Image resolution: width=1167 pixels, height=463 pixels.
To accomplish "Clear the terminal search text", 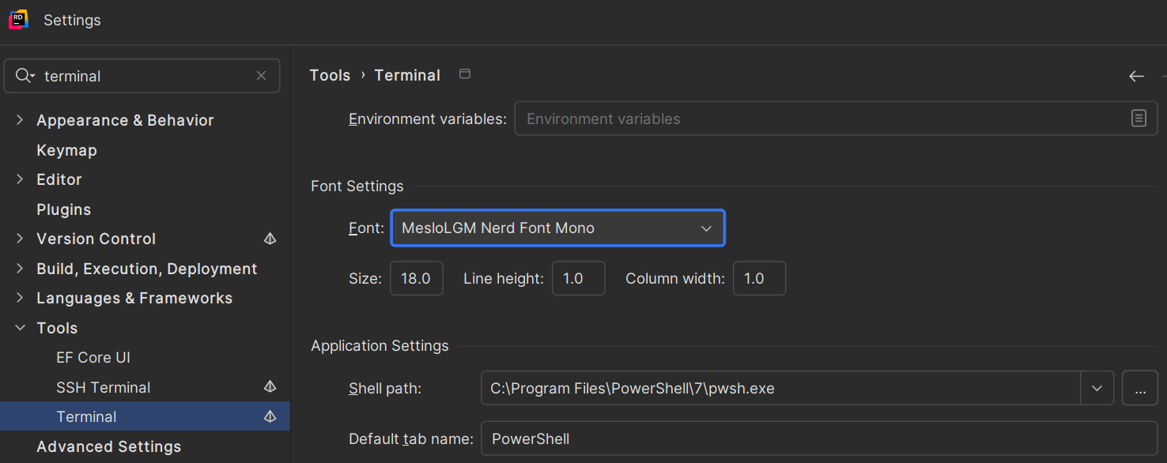I will (x=261, y=76).
